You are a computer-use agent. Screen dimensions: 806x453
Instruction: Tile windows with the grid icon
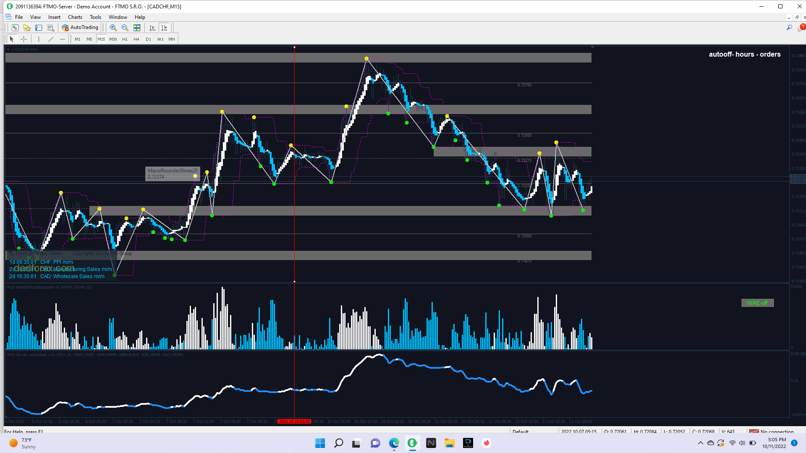coord(137,28)
